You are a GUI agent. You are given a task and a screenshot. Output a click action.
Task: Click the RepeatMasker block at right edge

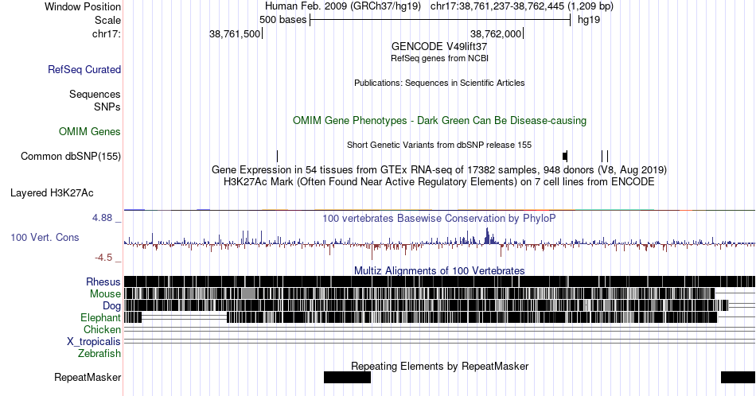738,377
